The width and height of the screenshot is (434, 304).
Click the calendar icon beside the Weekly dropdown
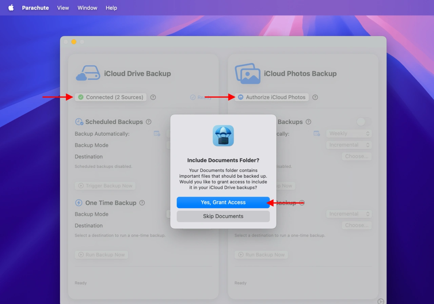(x=317, y=134)
